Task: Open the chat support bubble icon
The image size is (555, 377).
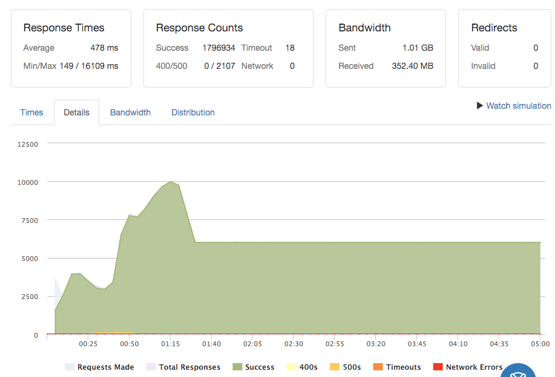Action: (519, 371)
